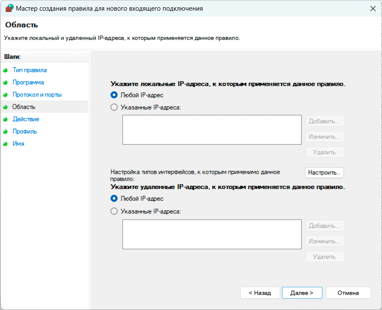This screenshot has width=382, height=310.
Task: Click the green bullet beside Профиль
Action: click(x=5, y=132)
